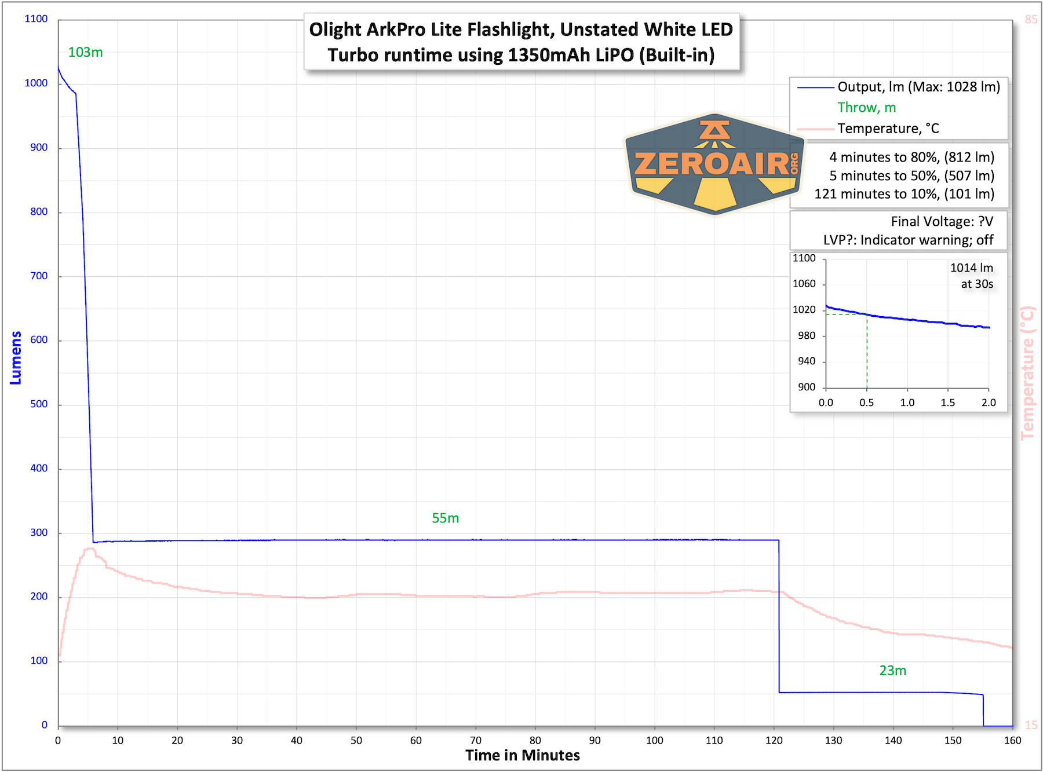Click the blue Output legend line sample
Image resolution: width=1043 pixels, height=772 pixels.
tap(816, 87)
